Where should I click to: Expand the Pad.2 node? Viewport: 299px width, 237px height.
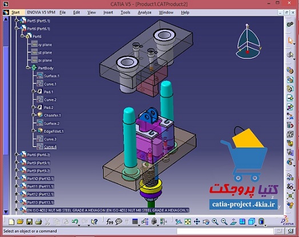coord(34,107)
